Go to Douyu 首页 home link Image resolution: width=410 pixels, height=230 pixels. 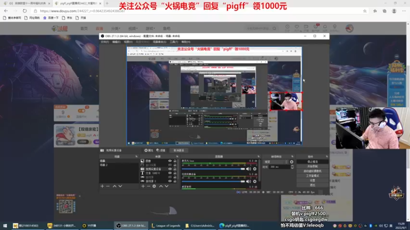tap(84, 29)
